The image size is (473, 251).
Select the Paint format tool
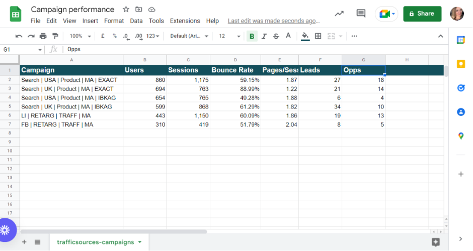(55, 36)
